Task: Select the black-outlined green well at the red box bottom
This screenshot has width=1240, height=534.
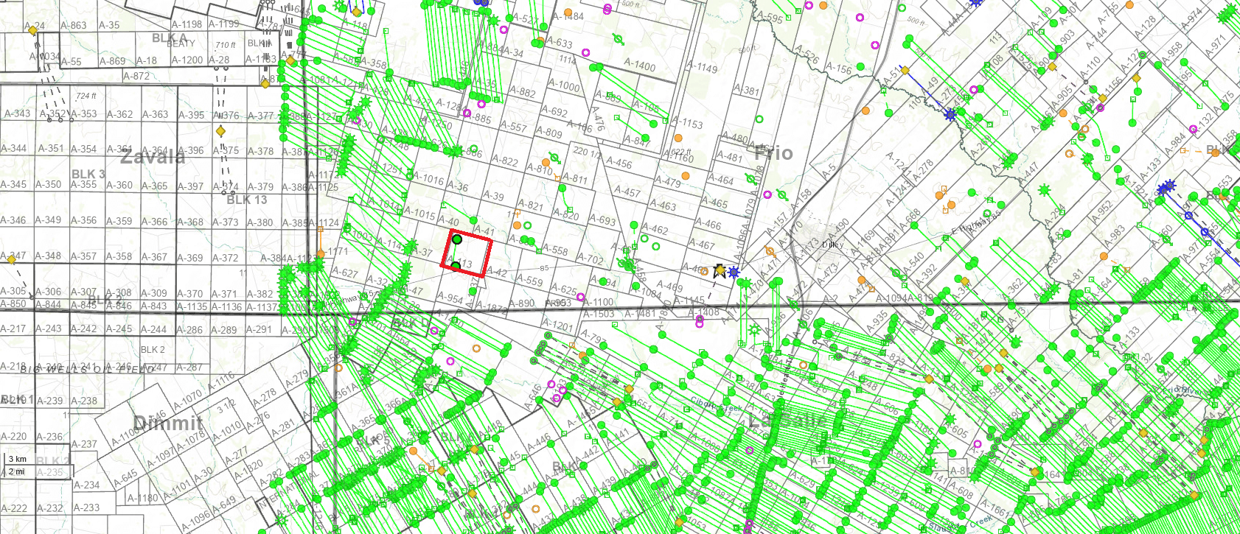Action: point(456,266)
